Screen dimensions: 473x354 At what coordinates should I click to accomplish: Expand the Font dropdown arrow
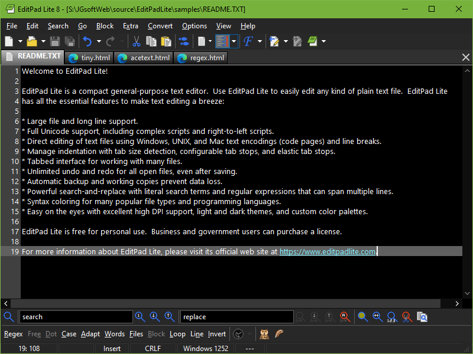[x=260, y=41]
